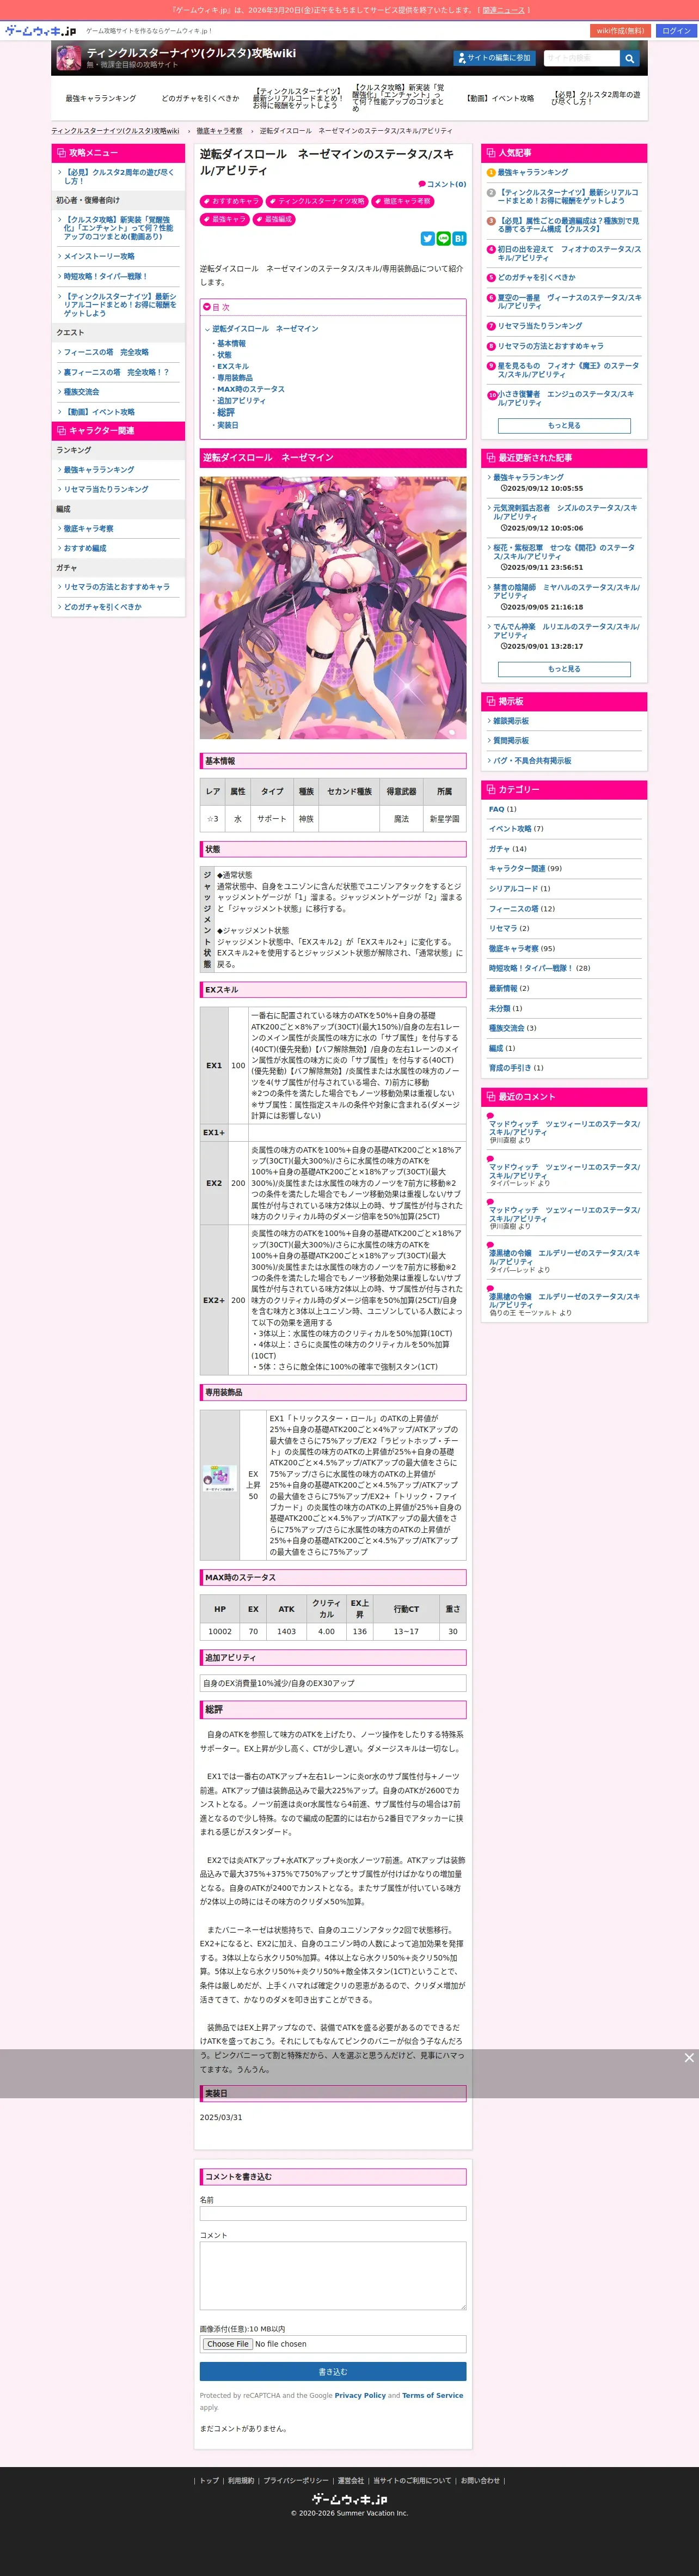Viewport: 699px width, 2576px height.
Task: Select the 徹底キャラ考察 tag chip
Action: (402, 201)
